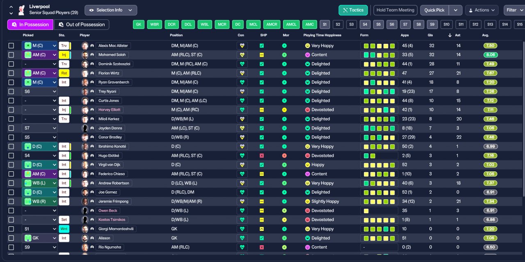Open Trey Nyoni's S6 picked dropdown

coord(40,91)
